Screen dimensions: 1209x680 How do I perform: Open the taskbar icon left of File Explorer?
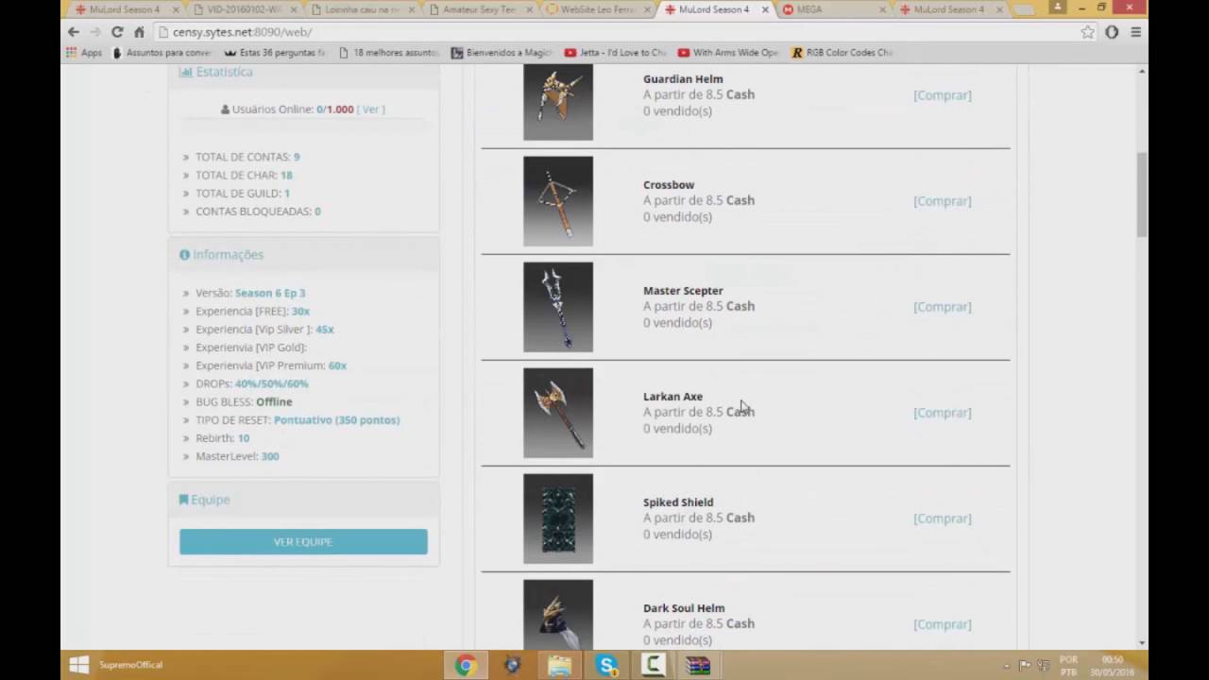click(x=513, y=665)
